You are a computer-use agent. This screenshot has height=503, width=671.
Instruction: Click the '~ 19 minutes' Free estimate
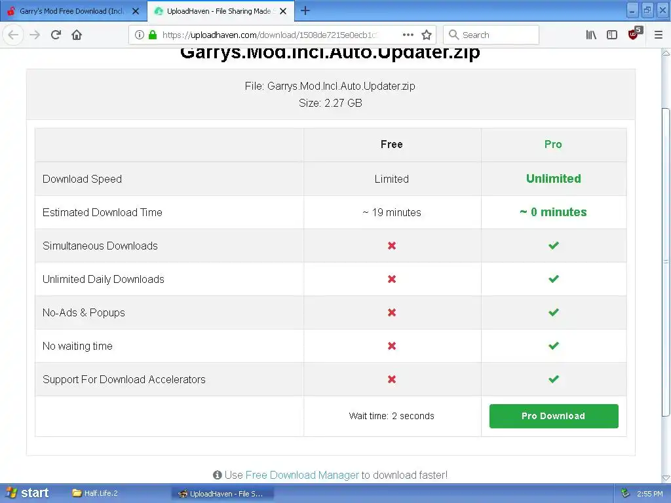[x=392, y=212]
